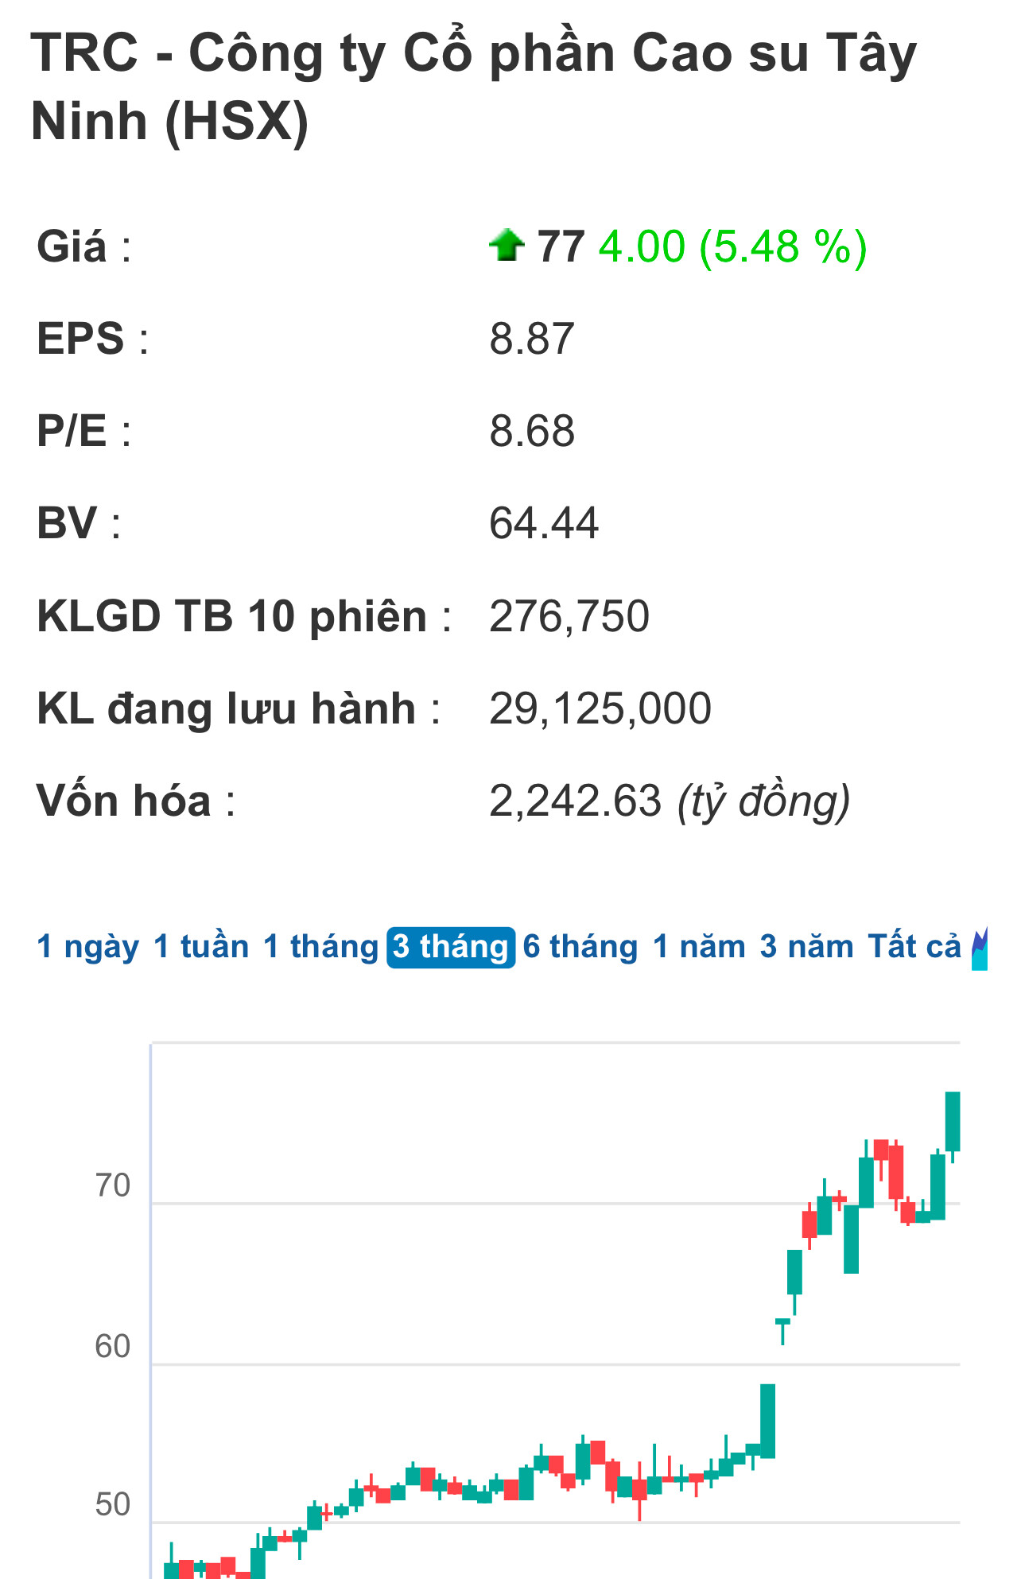Tap the green 4.00 (5.48 %) change
The width and height of the screenshot is (1021, 1579).
(x=732, y=246)
